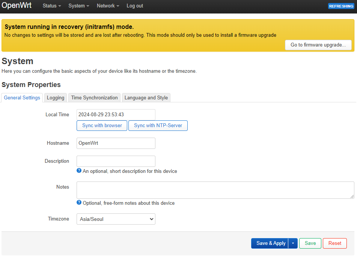Click the 'An optional, short description' hint text
Image resolution: width=357 pixels, height=258 pixels.
point(130,171)
